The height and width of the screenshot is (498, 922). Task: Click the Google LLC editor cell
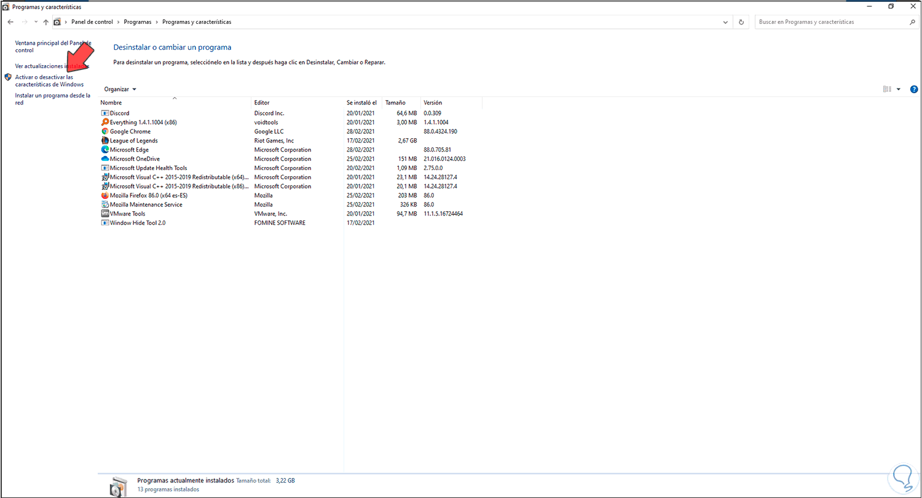(x=269, y=131)
